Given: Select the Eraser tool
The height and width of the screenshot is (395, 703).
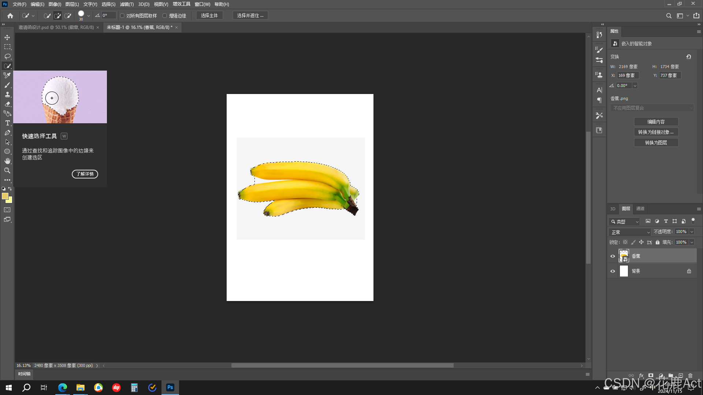Looking at the screenshot, I should click(7, 104).
